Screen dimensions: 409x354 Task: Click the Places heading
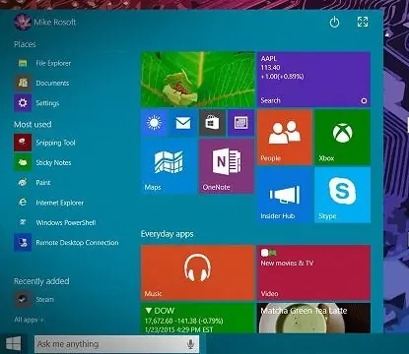(25, 44)
